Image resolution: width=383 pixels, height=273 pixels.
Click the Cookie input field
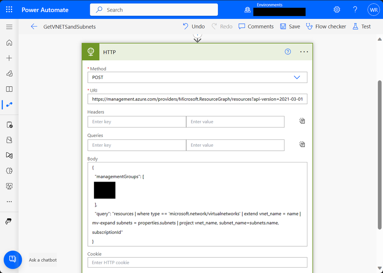point(197,263)
